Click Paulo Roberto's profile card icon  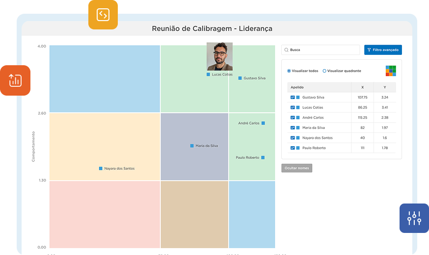coord(293,148)
